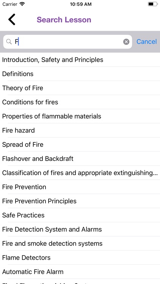Viewport: 160px width, 284px height.
Task: Open Introduction, Safety and Principles lesson
Action: click(80, 60)
